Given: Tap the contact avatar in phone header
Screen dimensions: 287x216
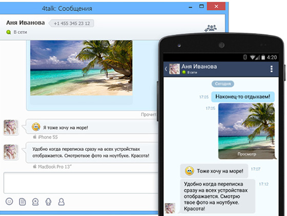Looking at the screenshot, I should click(x=174, y=69).
